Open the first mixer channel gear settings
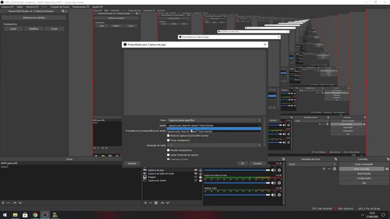 pos(279,170)
